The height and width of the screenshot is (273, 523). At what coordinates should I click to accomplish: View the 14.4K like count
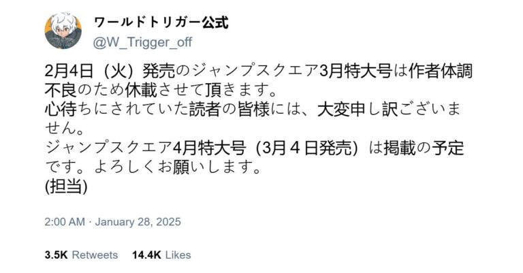click(146, 255)
